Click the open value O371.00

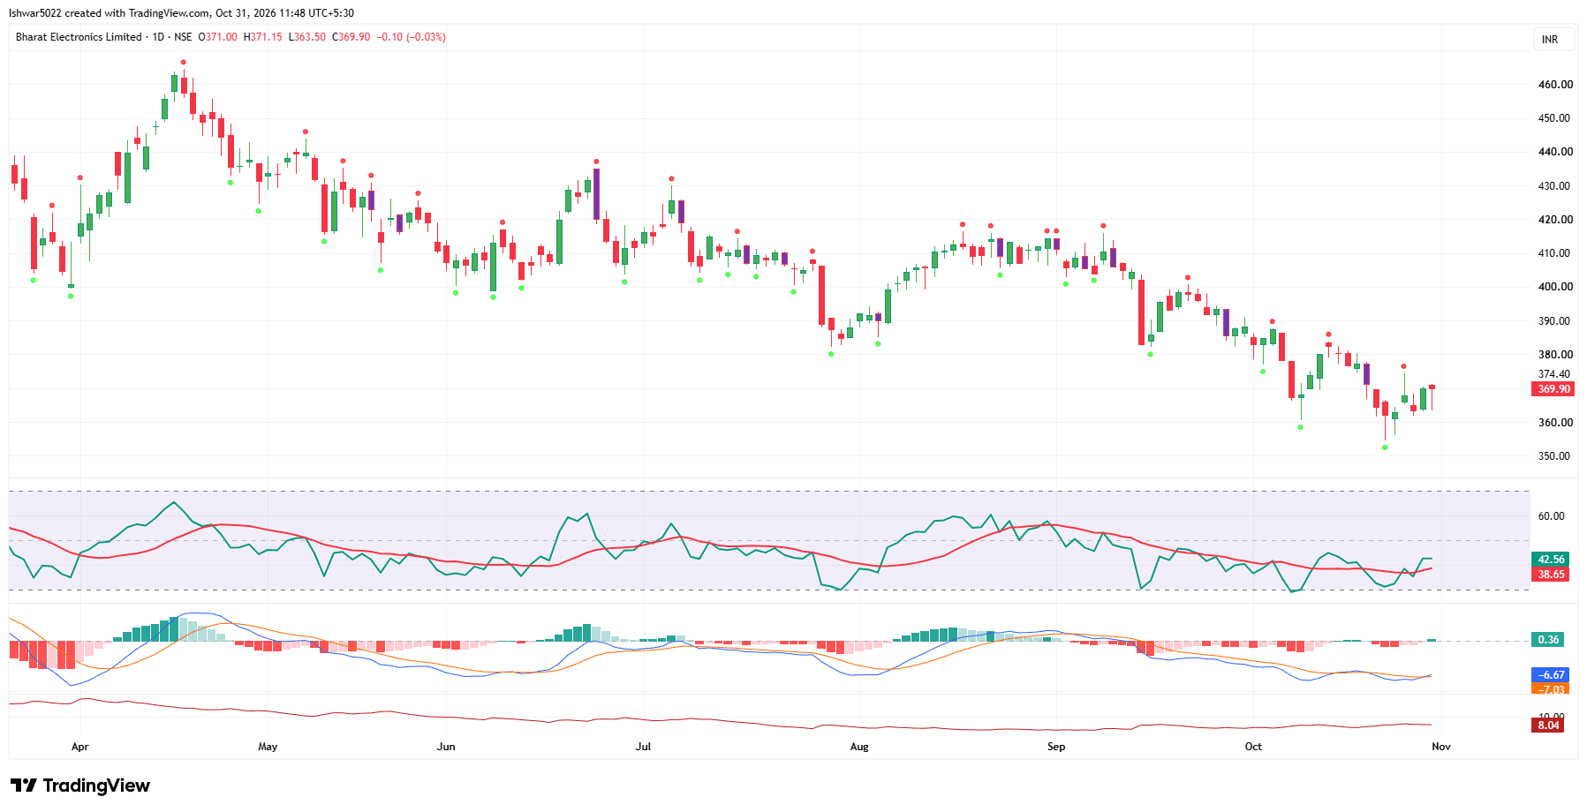pyautogui.click(x=217, y=37)
